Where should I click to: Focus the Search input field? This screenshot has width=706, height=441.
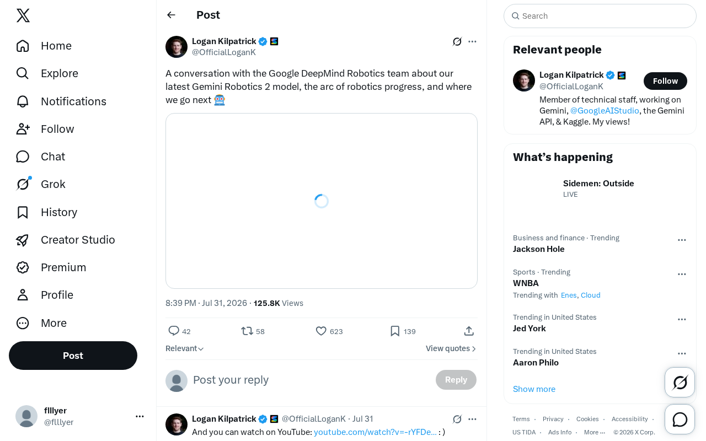600,16
